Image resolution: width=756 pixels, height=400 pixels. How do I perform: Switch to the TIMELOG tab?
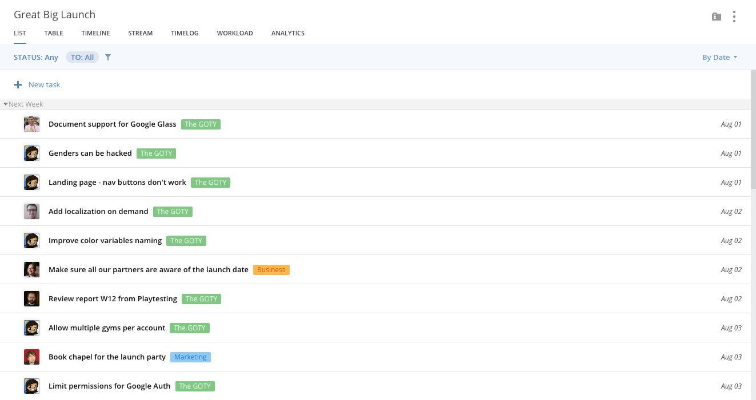185,33
